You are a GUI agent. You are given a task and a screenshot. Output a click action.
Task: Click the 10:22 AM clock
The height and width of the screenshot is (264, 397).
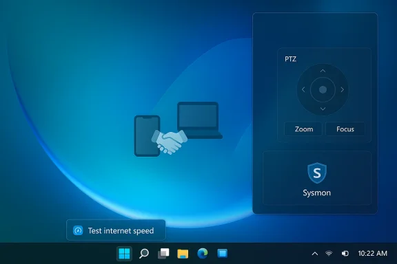[x=372, y=254]
